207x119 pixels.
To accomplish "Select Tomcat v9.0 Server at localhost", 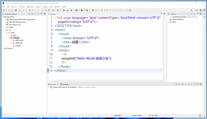I will (64, 87).
